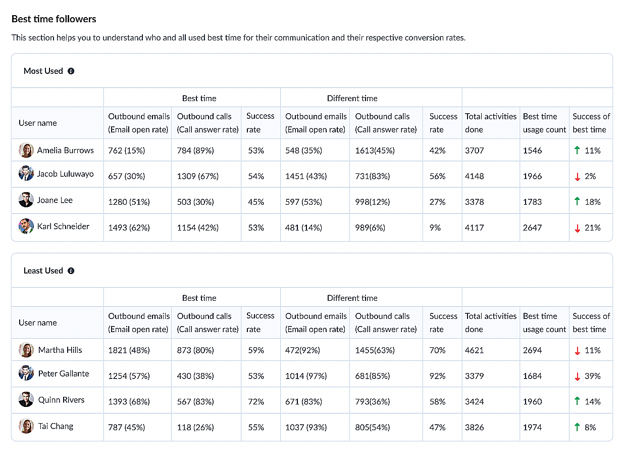Click Jacob Luluwayo's profile avatar
The width and height of the screenshot is (622, 459).
click(26, 174)
